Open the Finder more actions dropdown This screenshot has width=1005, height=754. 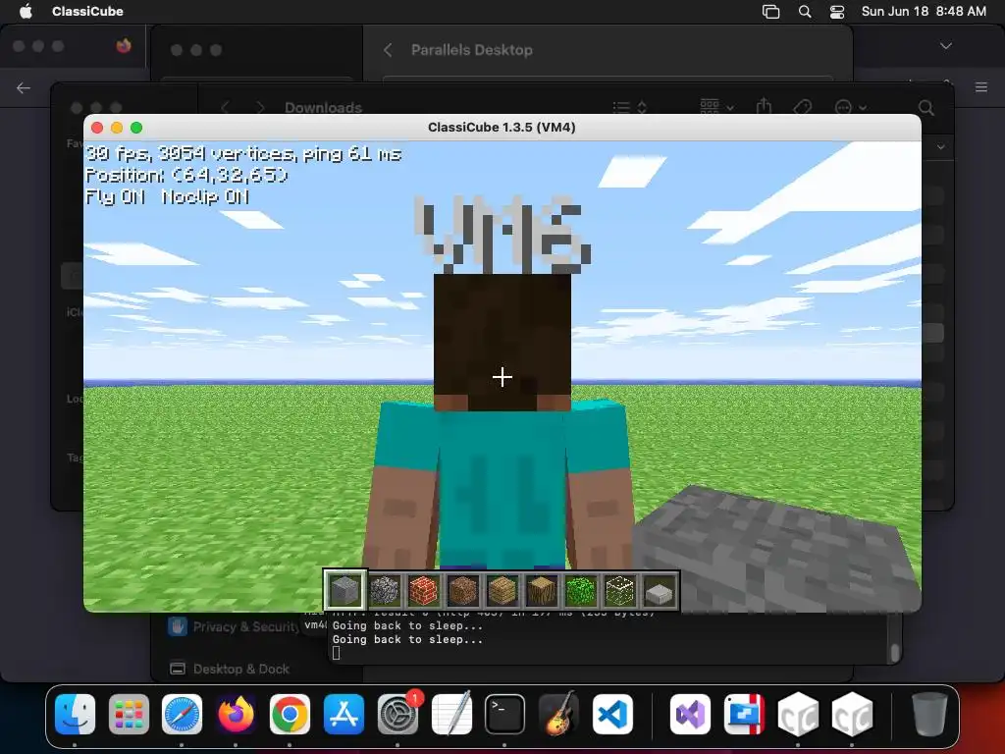(x=851, y=107)
